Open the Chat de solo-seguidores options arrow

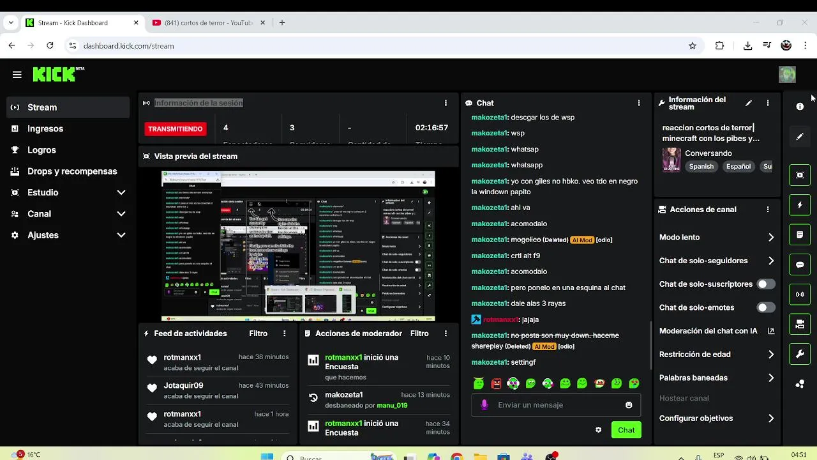coord(771,261)
